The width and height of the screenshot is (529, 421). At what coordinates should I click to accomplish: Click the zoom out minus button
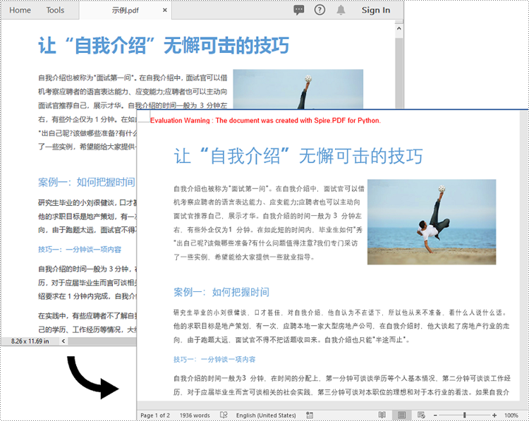tap(435, 415)
